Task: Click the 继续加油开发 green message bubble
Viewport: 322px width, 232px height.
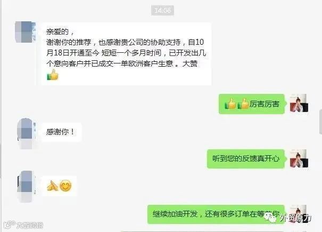Action: click(x=216, y=214)
